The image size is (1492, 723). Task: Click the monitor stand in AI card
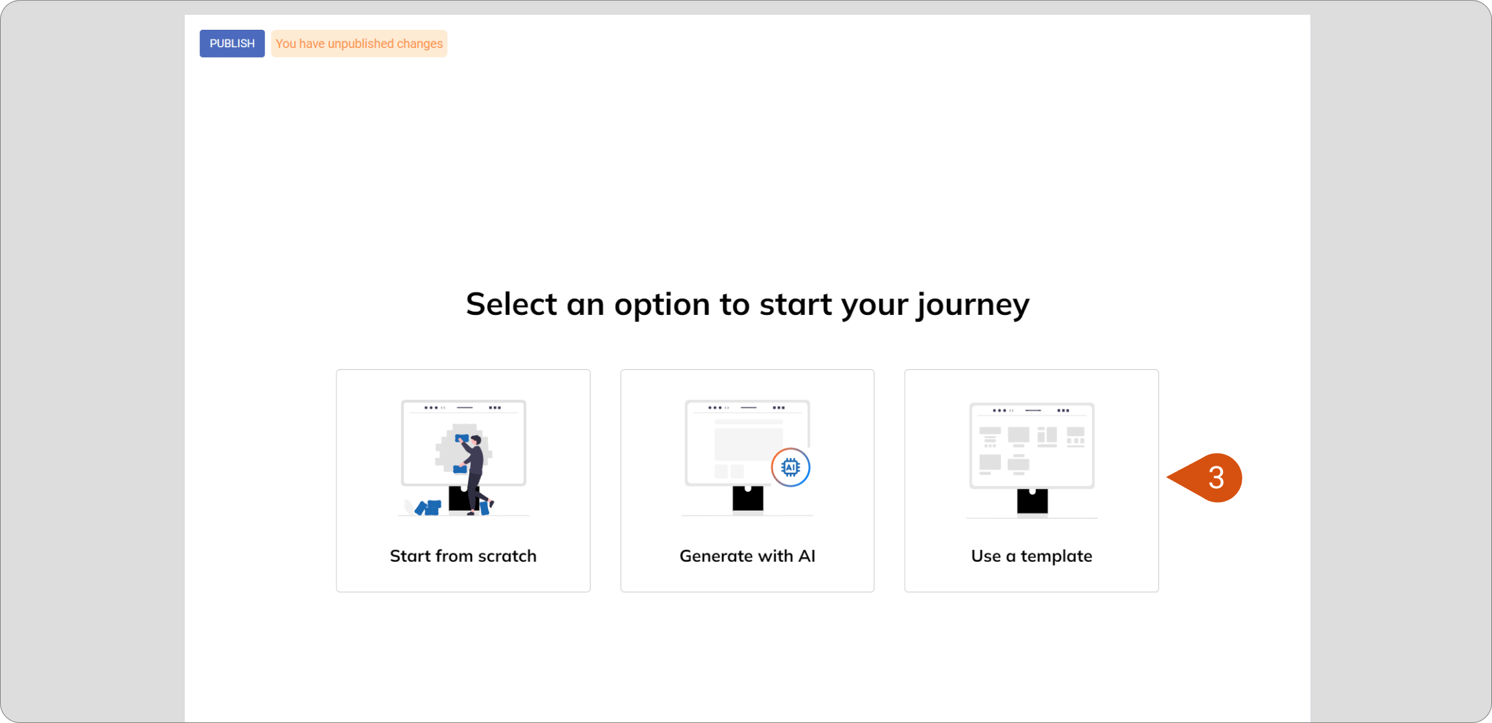click(x=748, y=499)
